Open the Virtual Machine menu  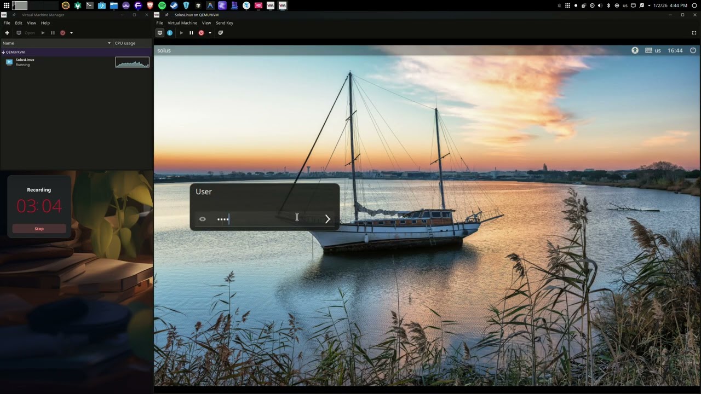(x=182, y=23)
